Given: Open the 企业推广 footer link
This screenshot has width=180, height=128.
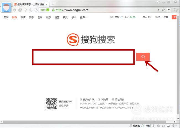Looking at the screenshot, I should [102, 104].
